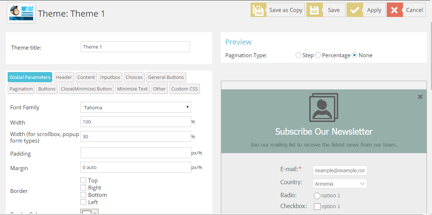
Task: Switch to the Buttons tab
Action: tap(47, 89)
